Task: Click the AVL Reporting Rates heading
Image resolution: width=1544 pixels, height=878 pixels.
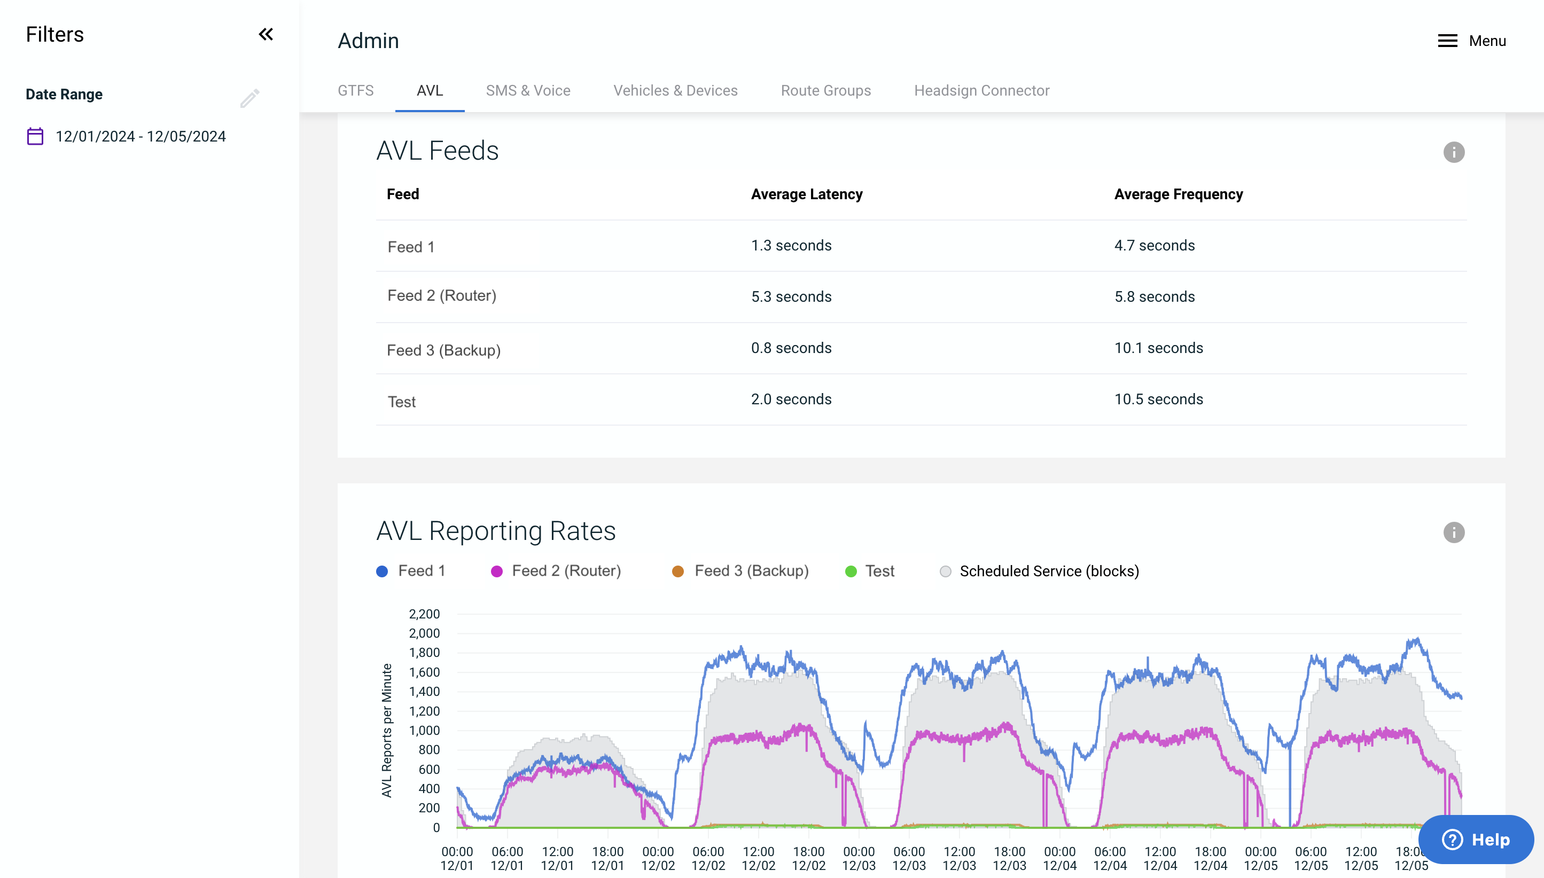Action: pyautogui.click(x=496, y=531)
